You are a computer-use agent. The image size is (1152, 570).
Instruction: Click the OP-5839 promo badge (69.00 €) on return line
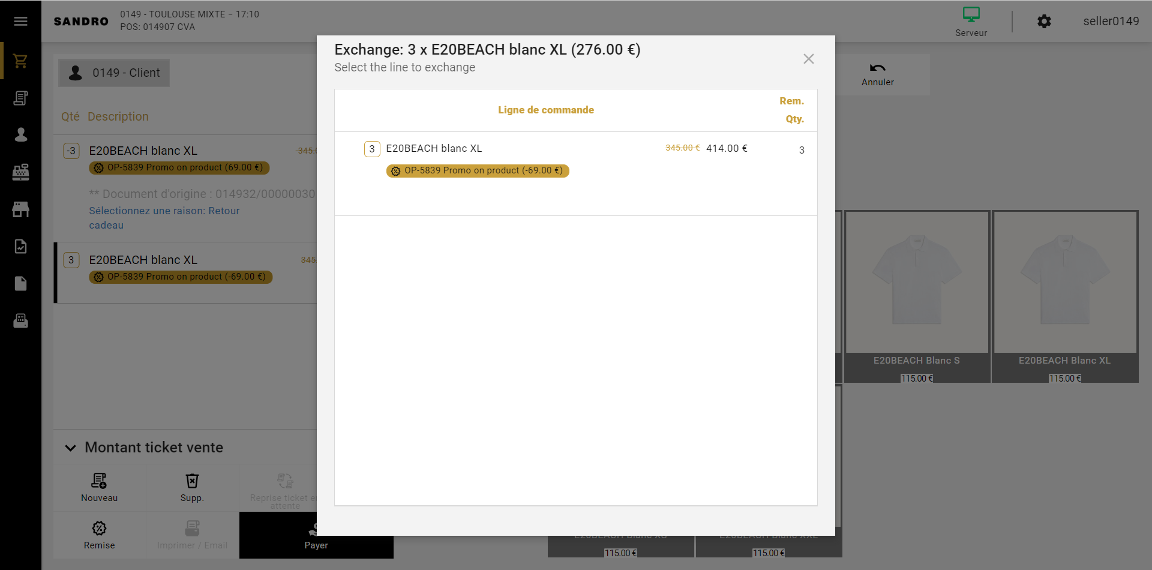(x=179, y=168)
